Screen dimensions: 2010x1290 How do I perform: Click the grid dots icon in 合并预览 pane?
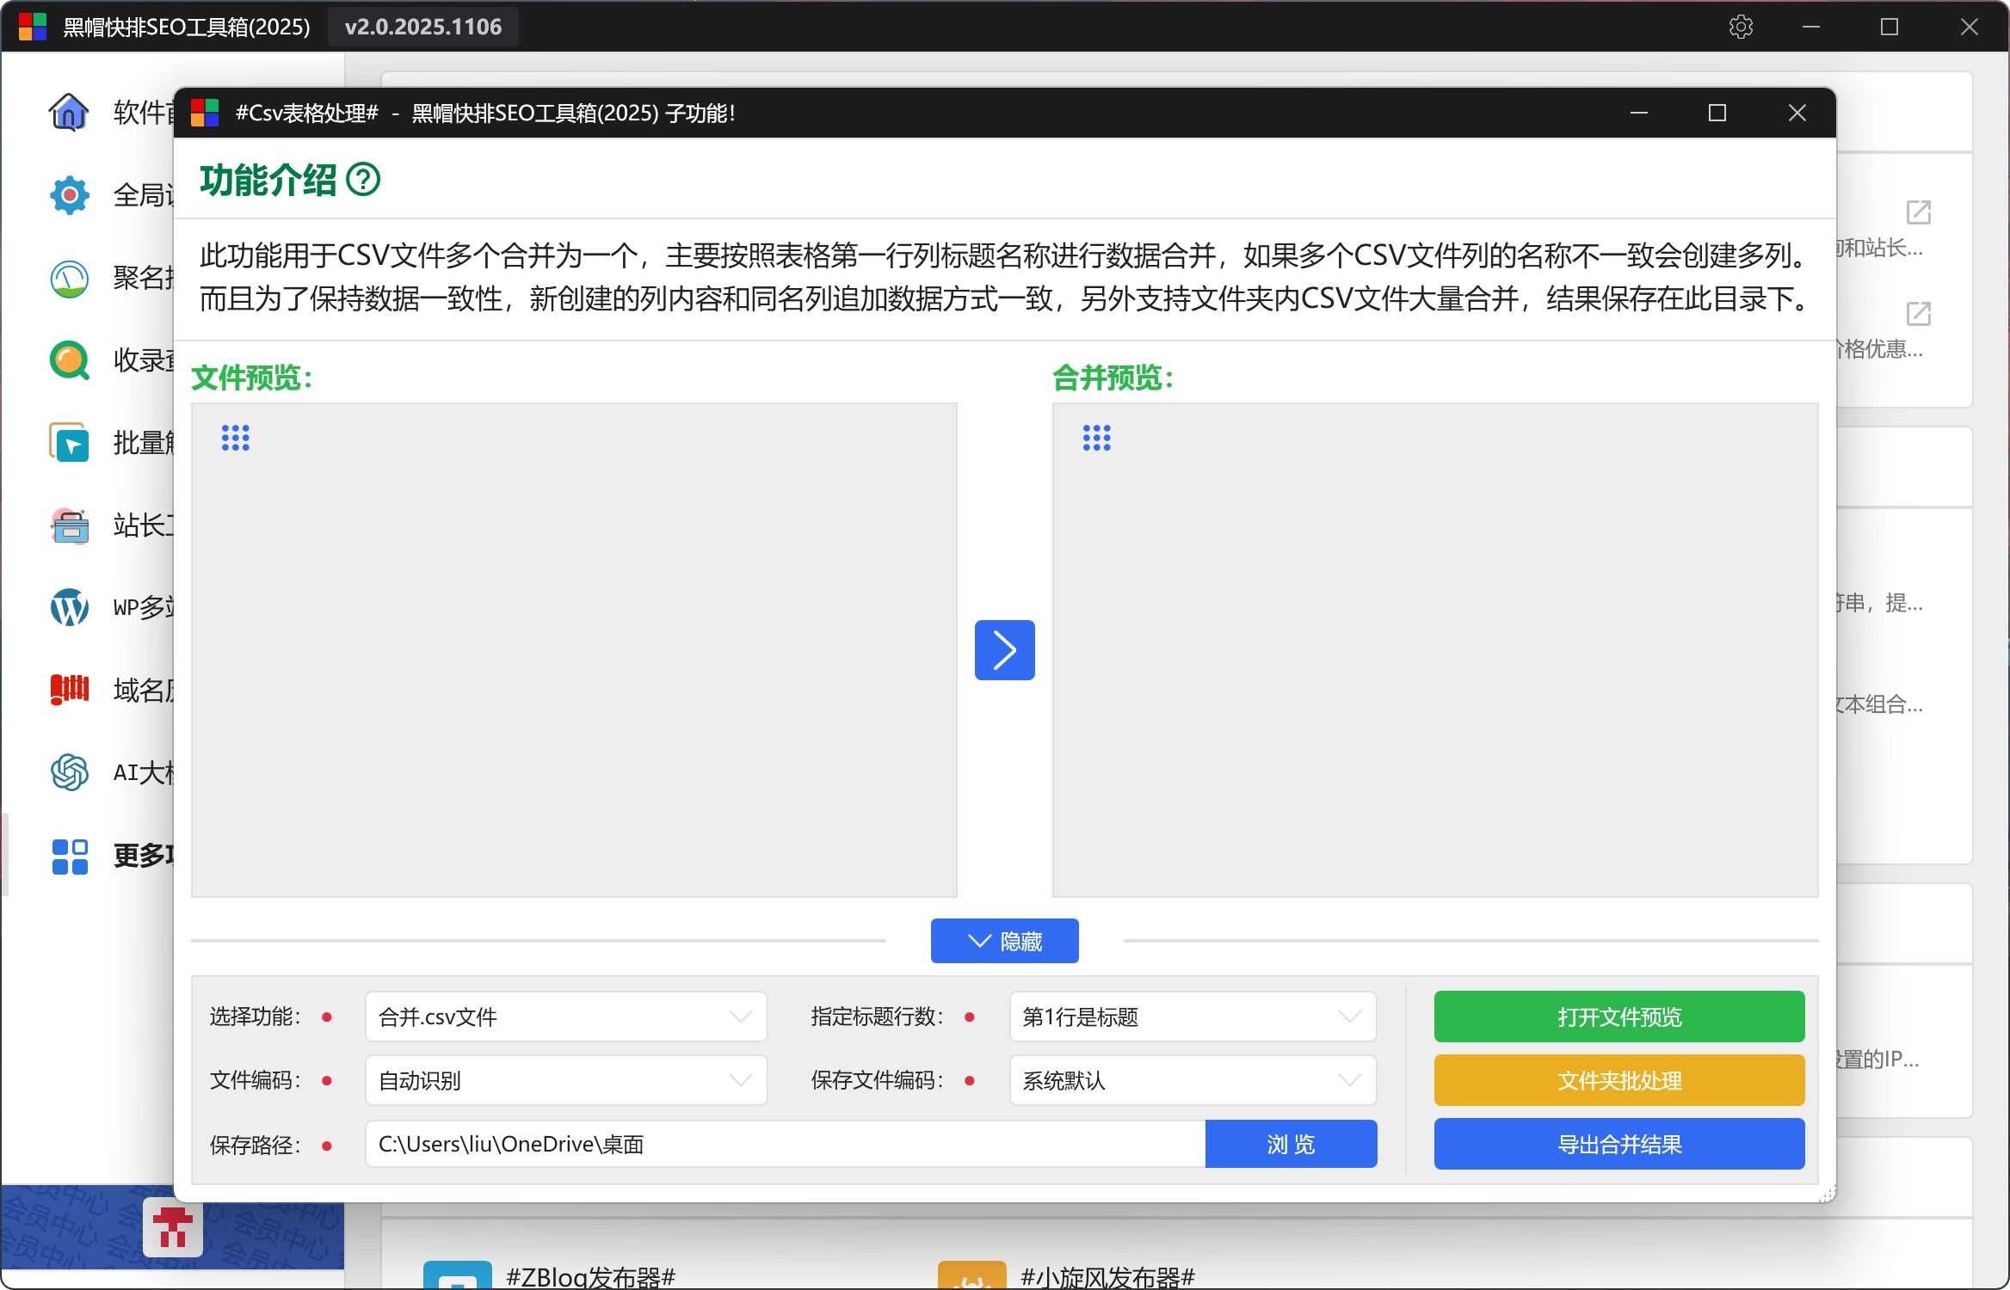coord(1096,438)
